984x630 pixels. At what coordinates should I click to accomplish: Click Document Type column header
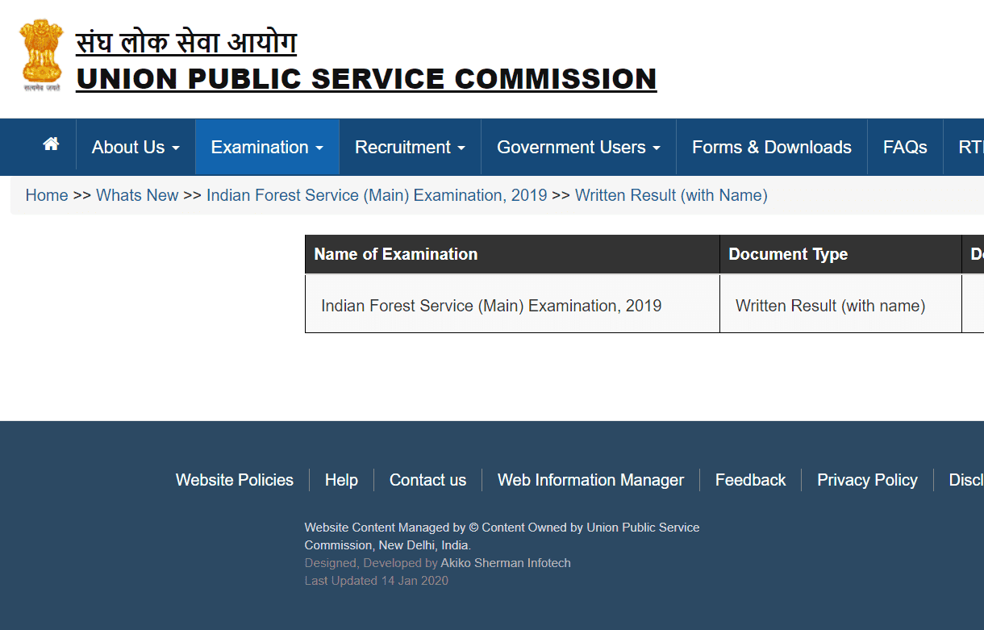[840, 254]
